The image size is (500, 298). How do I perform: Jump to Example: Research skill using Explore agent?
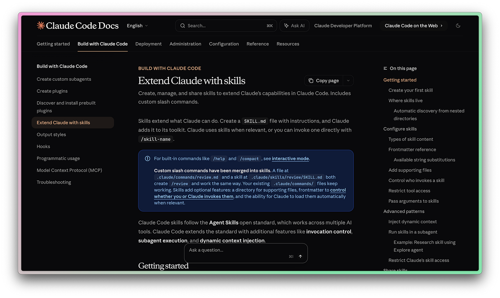pyautogui.click(x=424, y=246)
